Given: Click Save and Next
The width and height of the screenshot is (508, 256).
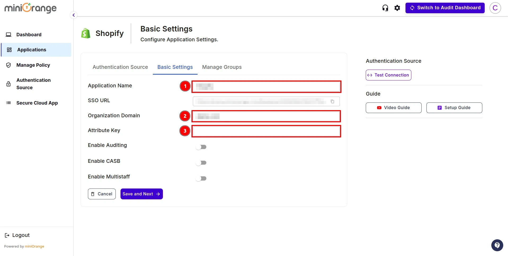Looking at the screenshot, I should [141, 194].
